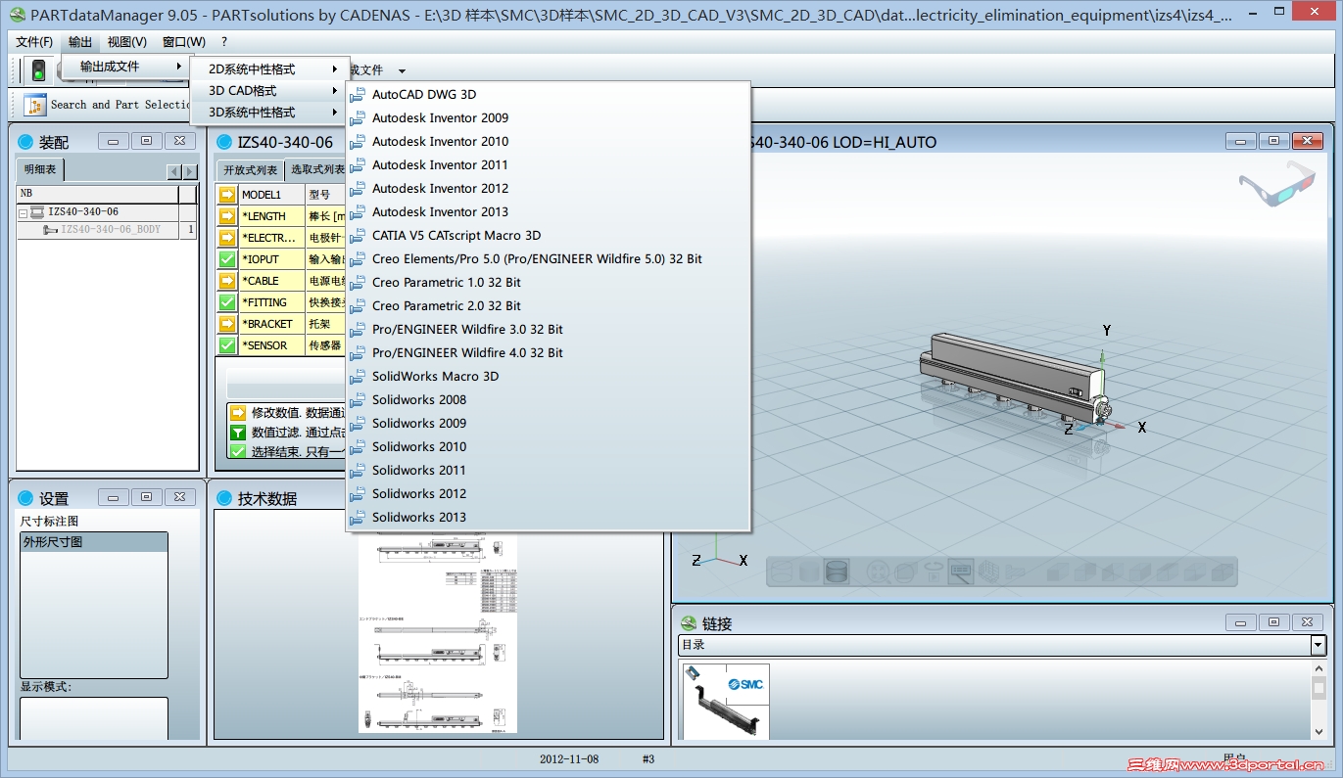Open the 输出 menu
Image resolution: width=1343 pixels, height=778 pixels.
[80, 42]
